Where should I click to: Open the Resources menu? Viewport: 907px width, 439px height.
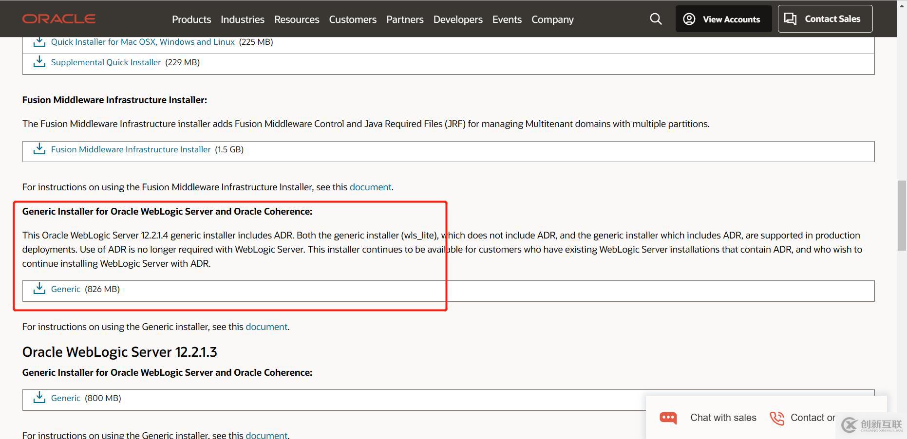click(x=297, y=19)
